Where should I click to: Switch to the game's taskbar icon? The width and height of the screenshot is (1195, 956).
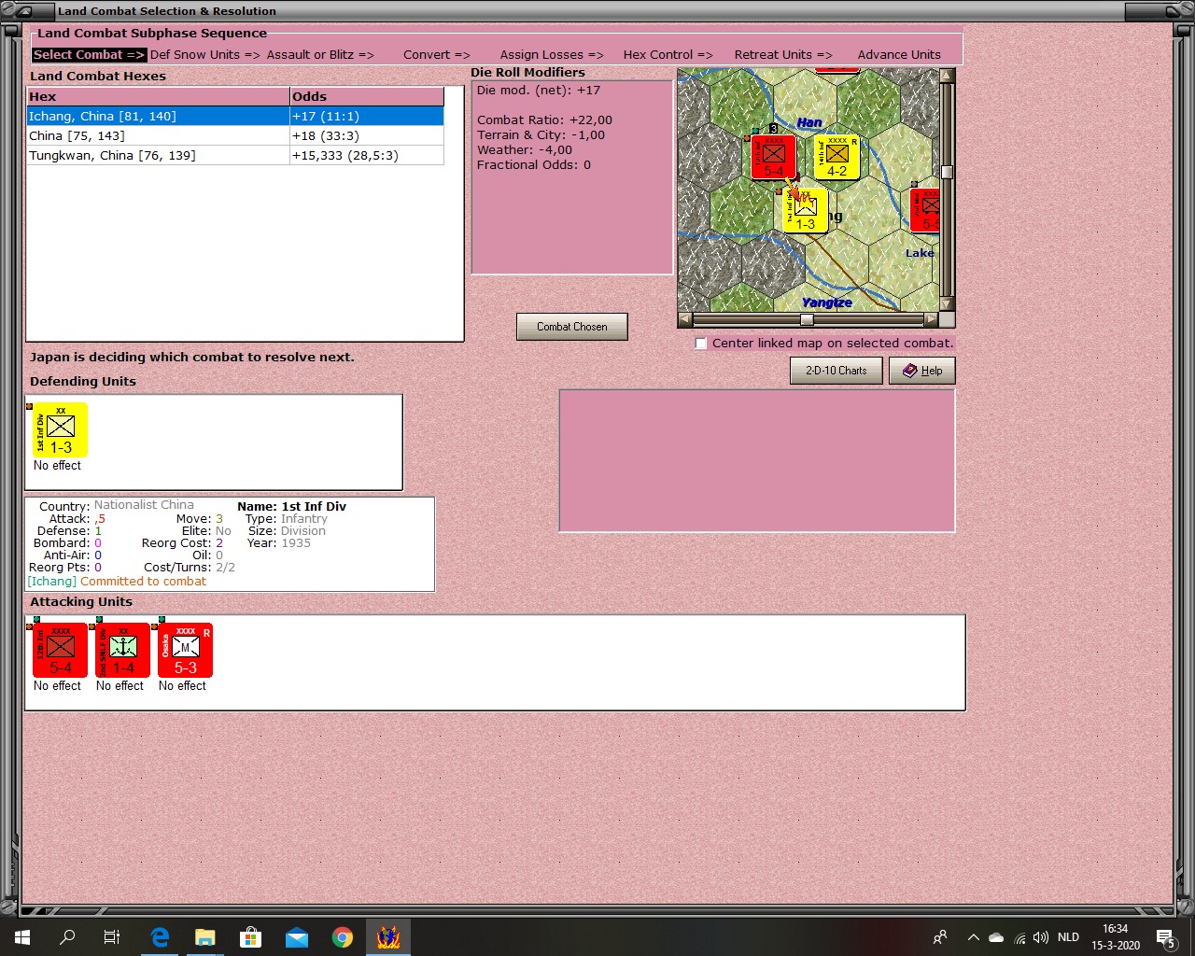[388, 937]
